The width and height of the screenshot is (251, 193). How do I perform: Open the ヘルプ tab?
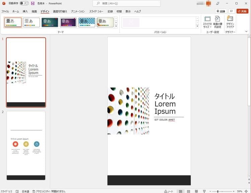click(138, 11)
